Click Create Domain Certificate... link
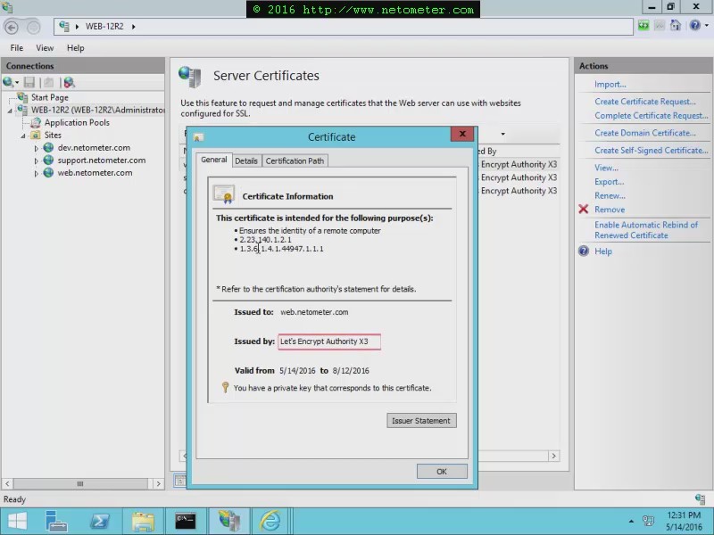Viewport: 714px width, 535px height. tap(645, 133)
